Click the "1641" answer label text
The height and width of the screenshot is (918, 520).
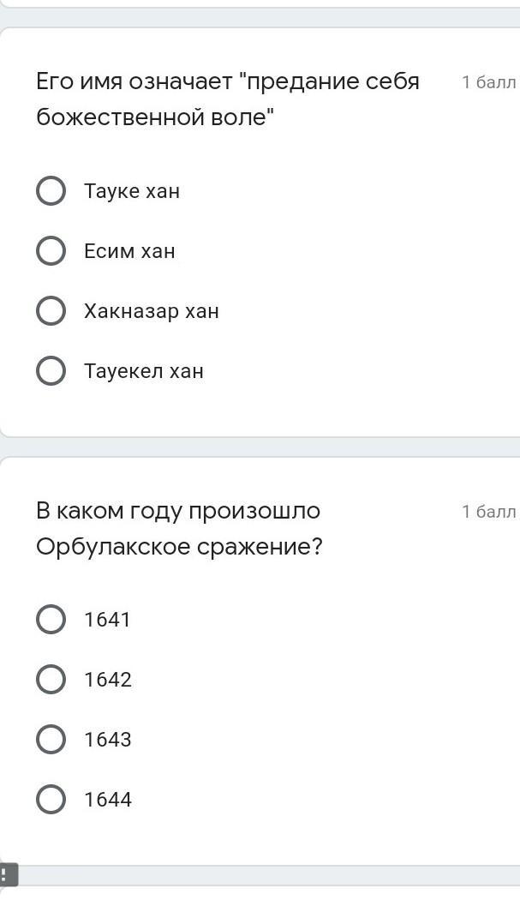[x=107, y=620]
